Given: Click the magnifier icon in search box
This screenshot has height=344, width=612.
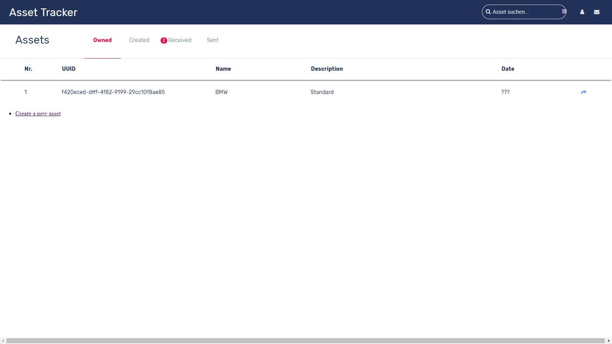Looking at the screenshot, I should coord(488,12).
